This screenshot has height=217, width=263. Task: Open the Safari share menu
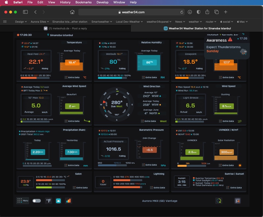tap(207, 12)
